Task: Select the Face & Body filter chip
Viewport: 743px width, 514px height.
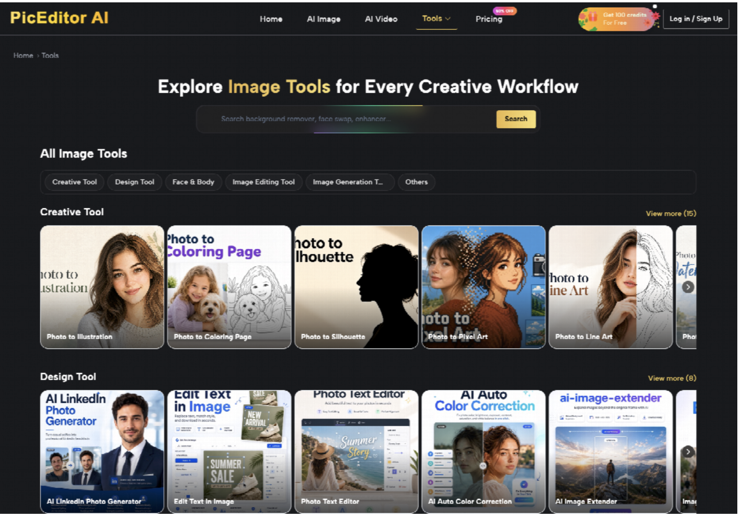Action: coord(193,182)
